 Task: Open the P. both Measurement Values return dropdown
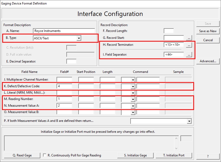(x=189, y=121)
